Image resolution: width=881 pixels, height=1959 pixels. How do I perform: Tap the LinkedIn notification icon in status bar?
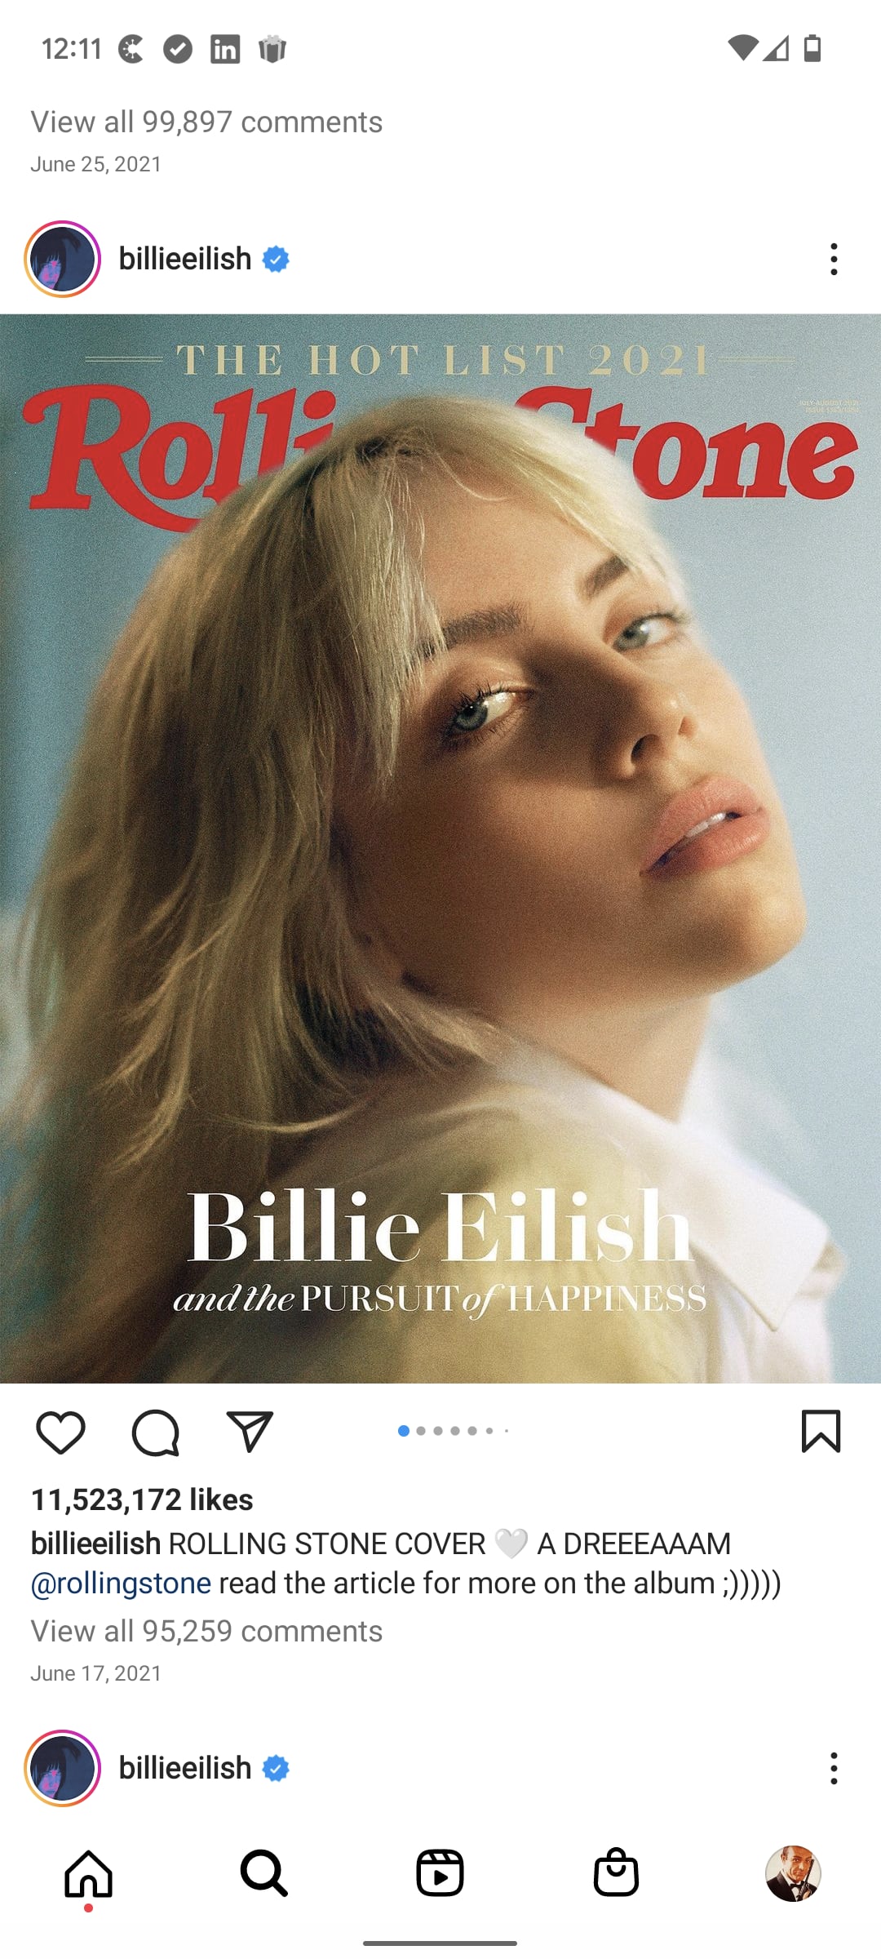(225, 49)
